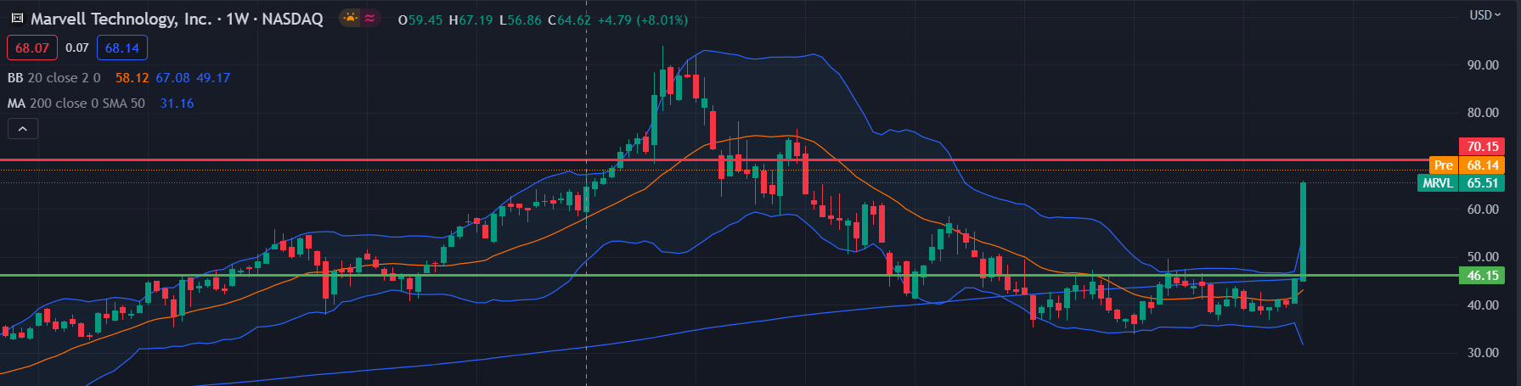Open the USD currency dropdown

[x=1485, y=15]
